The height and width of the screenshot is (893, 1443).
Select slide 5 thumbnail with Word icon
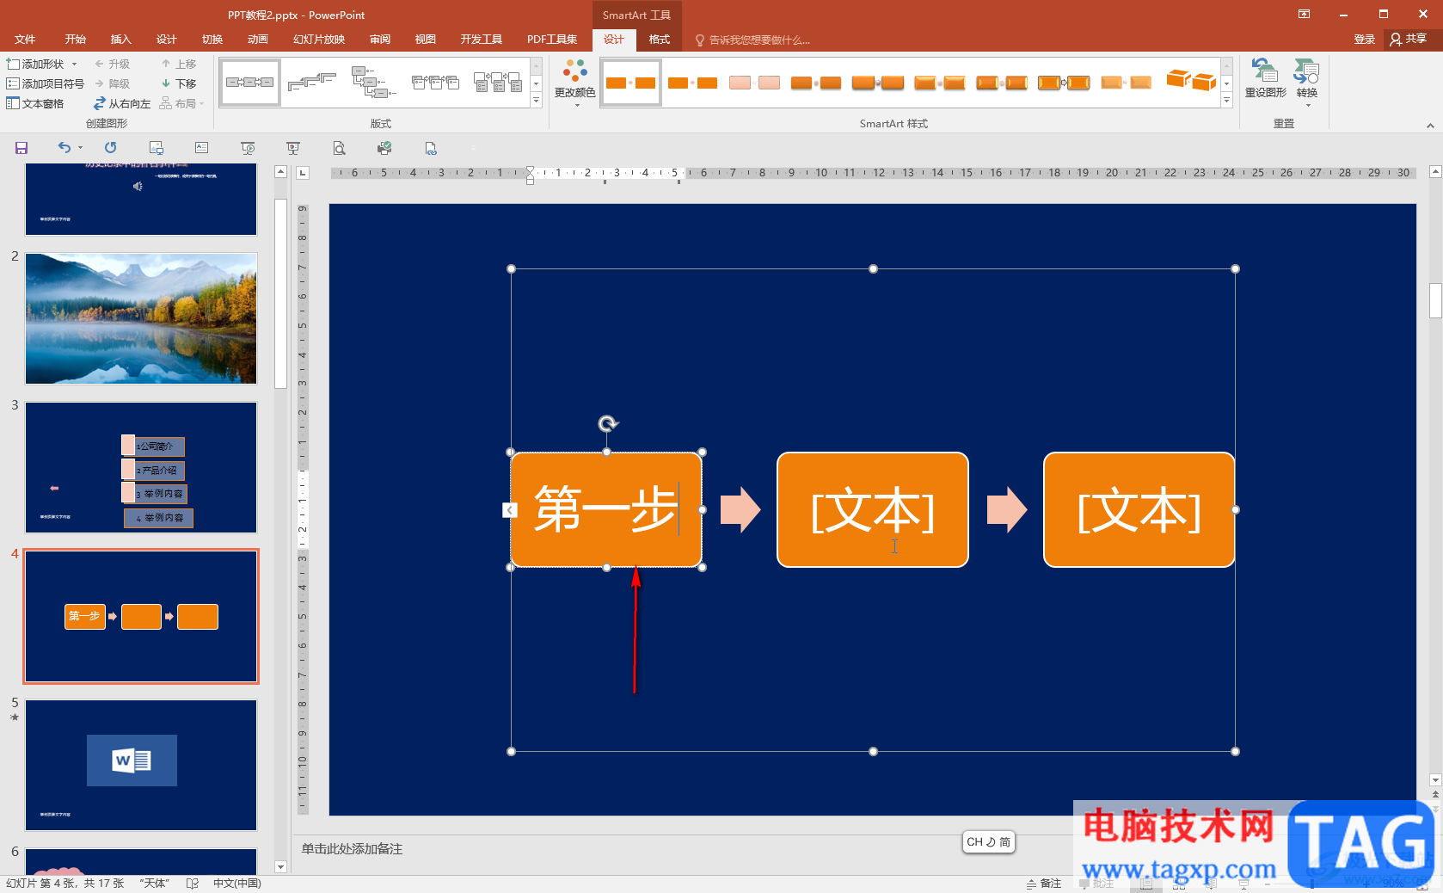tap(141, 765)
